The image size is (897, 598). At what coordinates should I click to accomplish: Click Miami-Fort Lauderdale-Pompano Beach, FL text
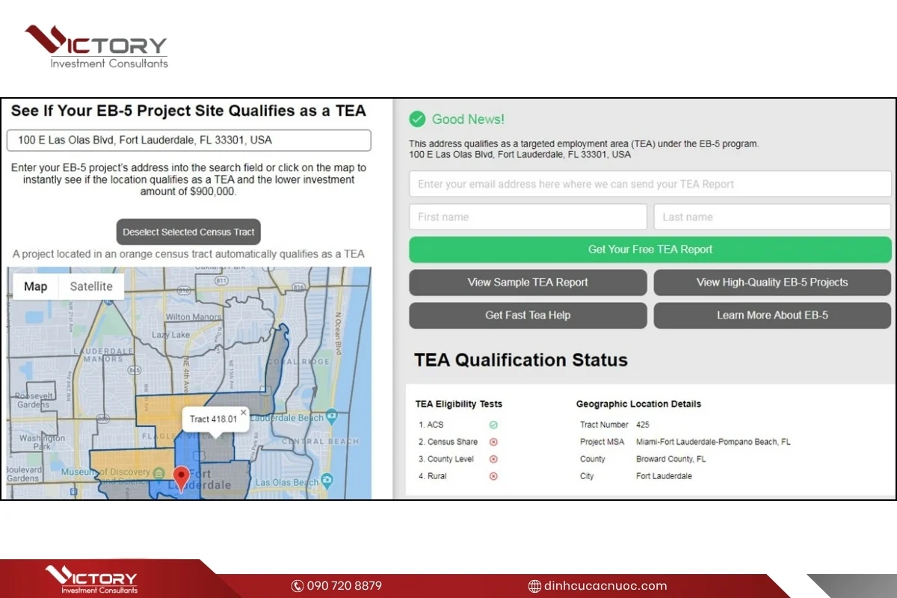tap(713, 442)
